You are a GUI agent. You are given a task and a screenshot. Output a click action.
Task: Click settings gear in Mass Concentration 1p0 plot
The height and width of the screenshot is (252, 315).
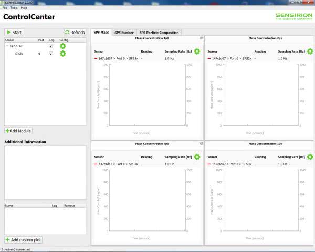pos(197,51)
